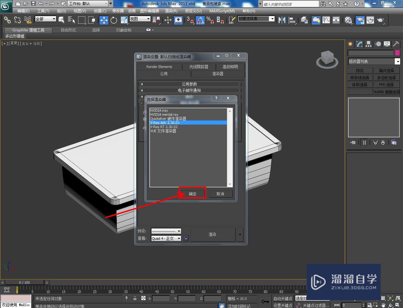
Task: Open the Hierarchy command panel tab
Action: tap(369, 44)
